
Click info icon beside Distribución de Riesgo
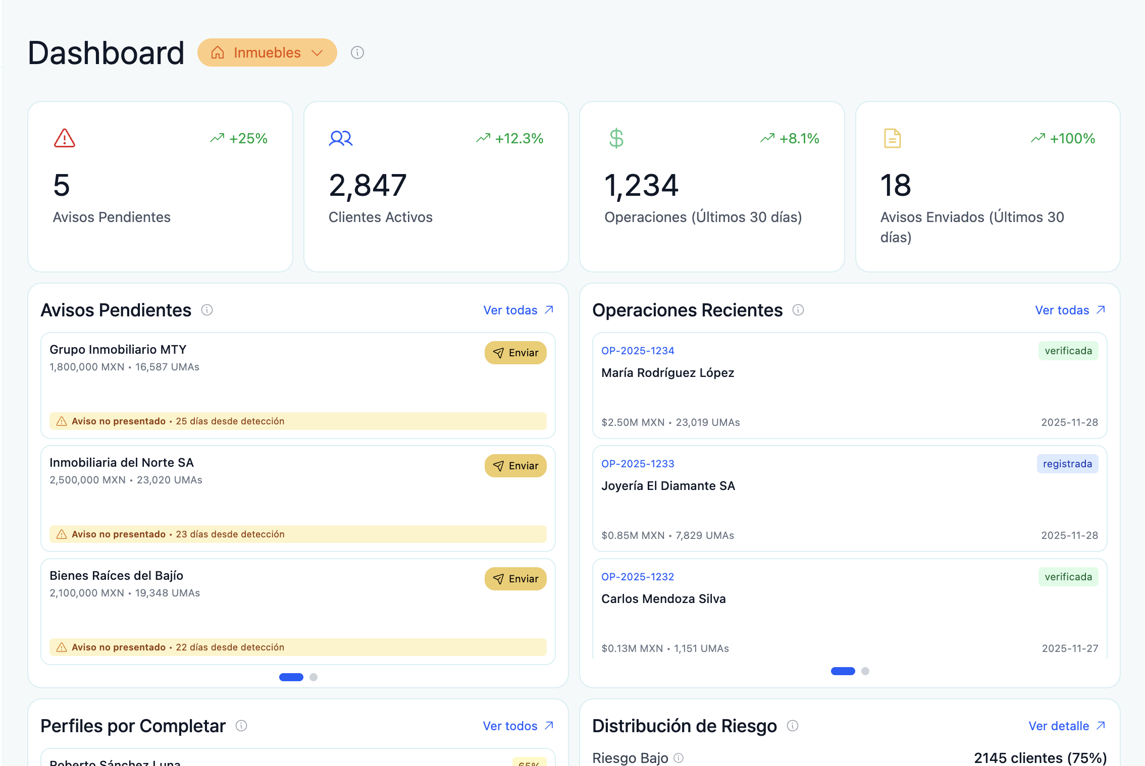pyautogui.click(x=793, y=726)
